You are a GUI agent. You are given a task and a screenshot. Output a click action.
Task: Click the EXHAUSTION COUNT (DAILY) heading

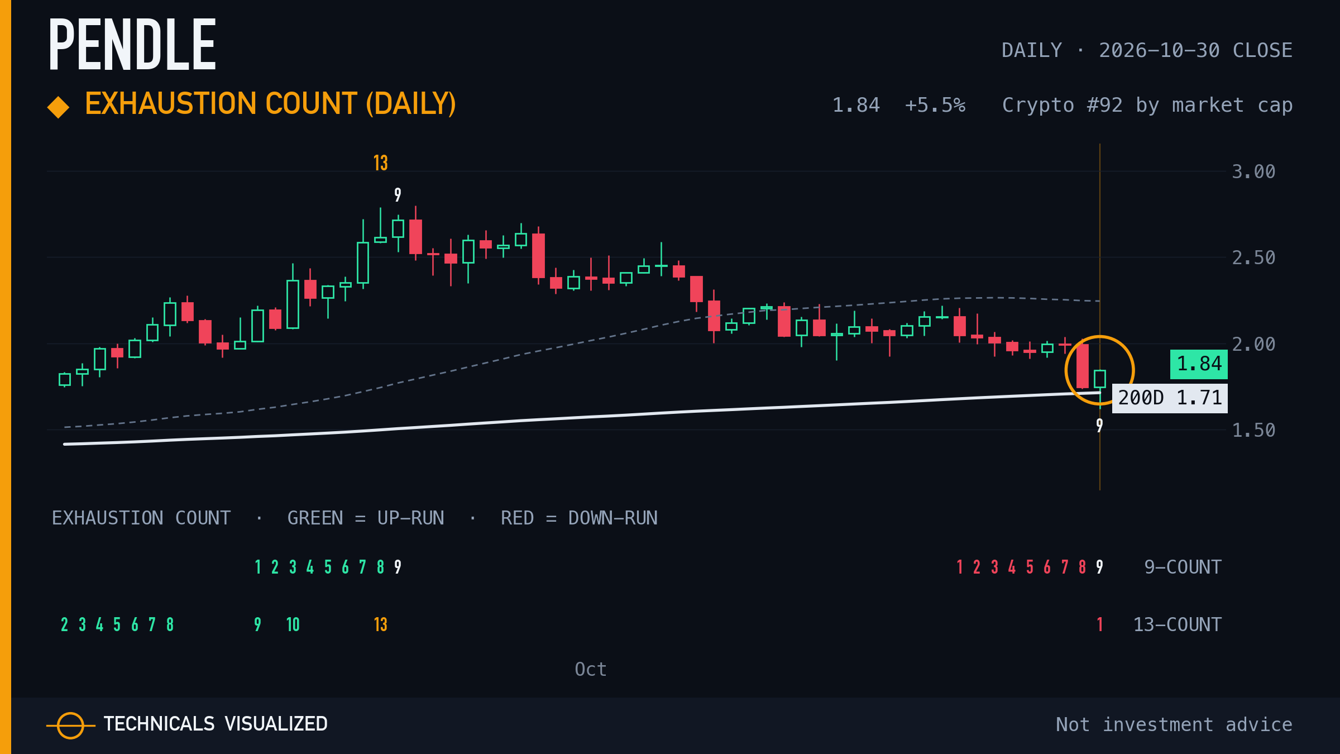coord(270,104)
